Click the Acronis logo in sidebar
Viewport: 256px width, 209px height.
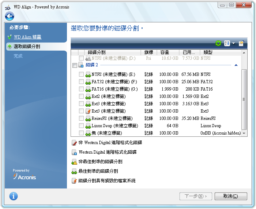point(25,176)
